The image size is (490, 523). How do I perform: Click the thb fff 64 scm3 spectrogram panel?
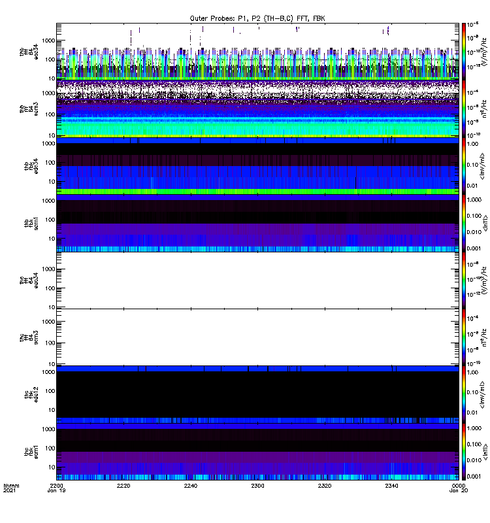tap(257, 109)
